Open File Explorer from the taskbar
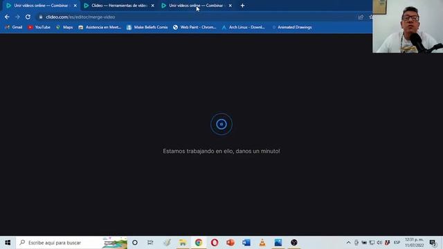Screen dimensions: 443x249 click(183, 243)
